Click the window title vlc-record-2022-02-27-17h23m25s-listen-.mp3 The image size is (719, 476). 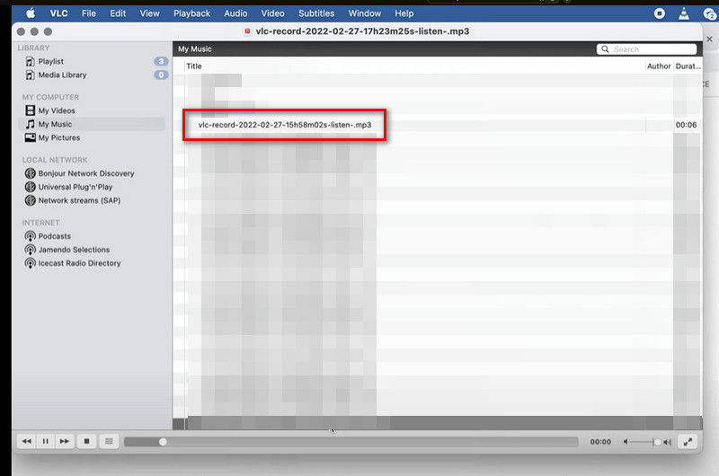tap(362, 31)
